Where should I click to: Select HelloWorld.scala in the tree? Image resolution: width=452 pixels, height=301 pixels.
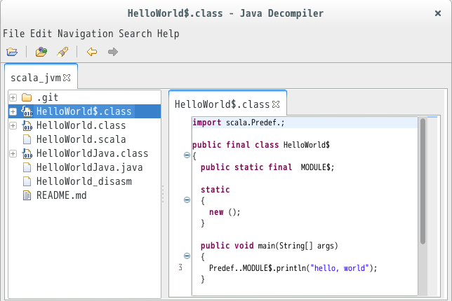coord(81,139)
